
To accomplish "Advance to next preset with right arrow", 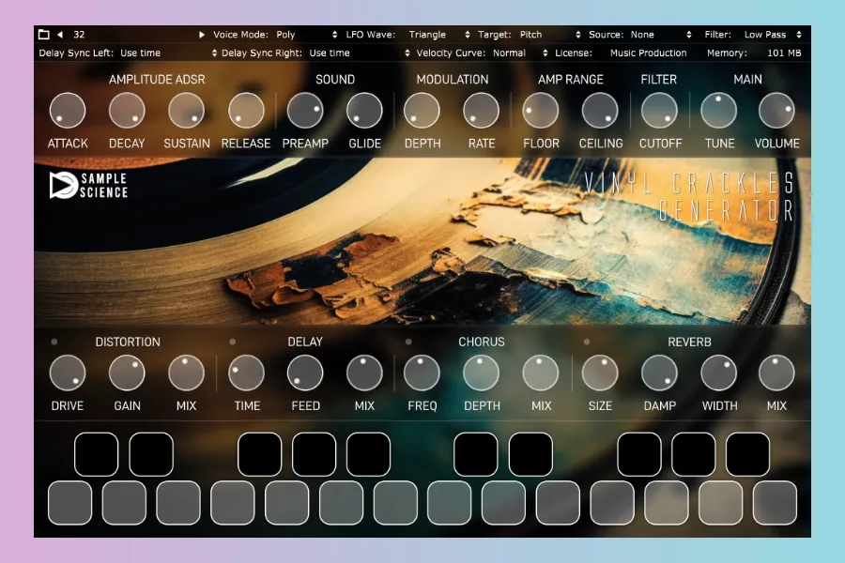I will tap(202, 35).
